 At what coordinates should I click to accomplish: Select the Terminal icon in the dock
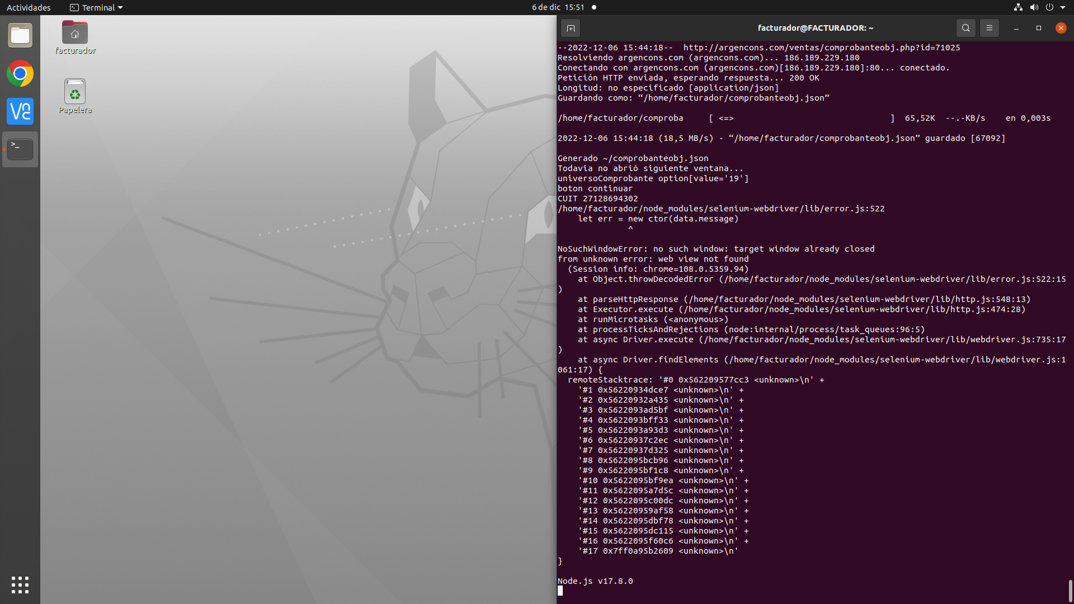click(x=20, y=149)
